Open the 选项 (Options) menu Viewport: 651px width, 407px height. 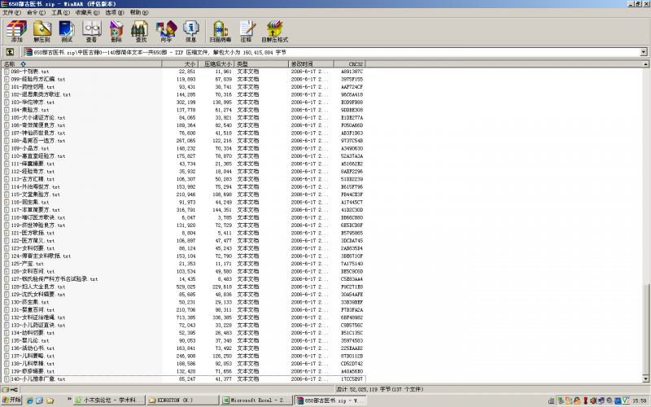point(114,12)
